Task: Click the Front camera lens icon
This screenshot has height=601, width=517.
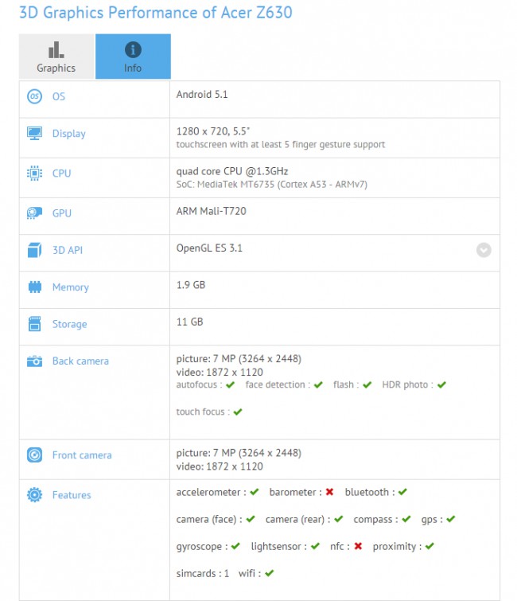Action: point(34,455)
